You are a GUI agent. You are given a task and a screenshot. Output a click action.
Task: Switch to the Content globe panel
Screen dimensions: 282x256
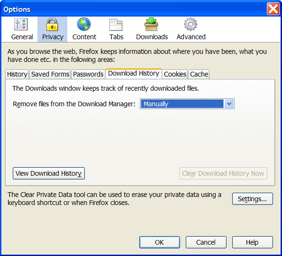pos(84,29)
